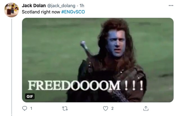The width and height of the screenshot is (178, 116).
Task: View the reply count number 1
Action: coord(31,108)
